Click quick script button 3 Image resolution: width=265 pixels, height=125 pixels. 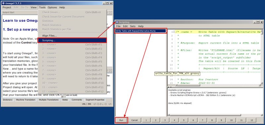coord(165,120)
